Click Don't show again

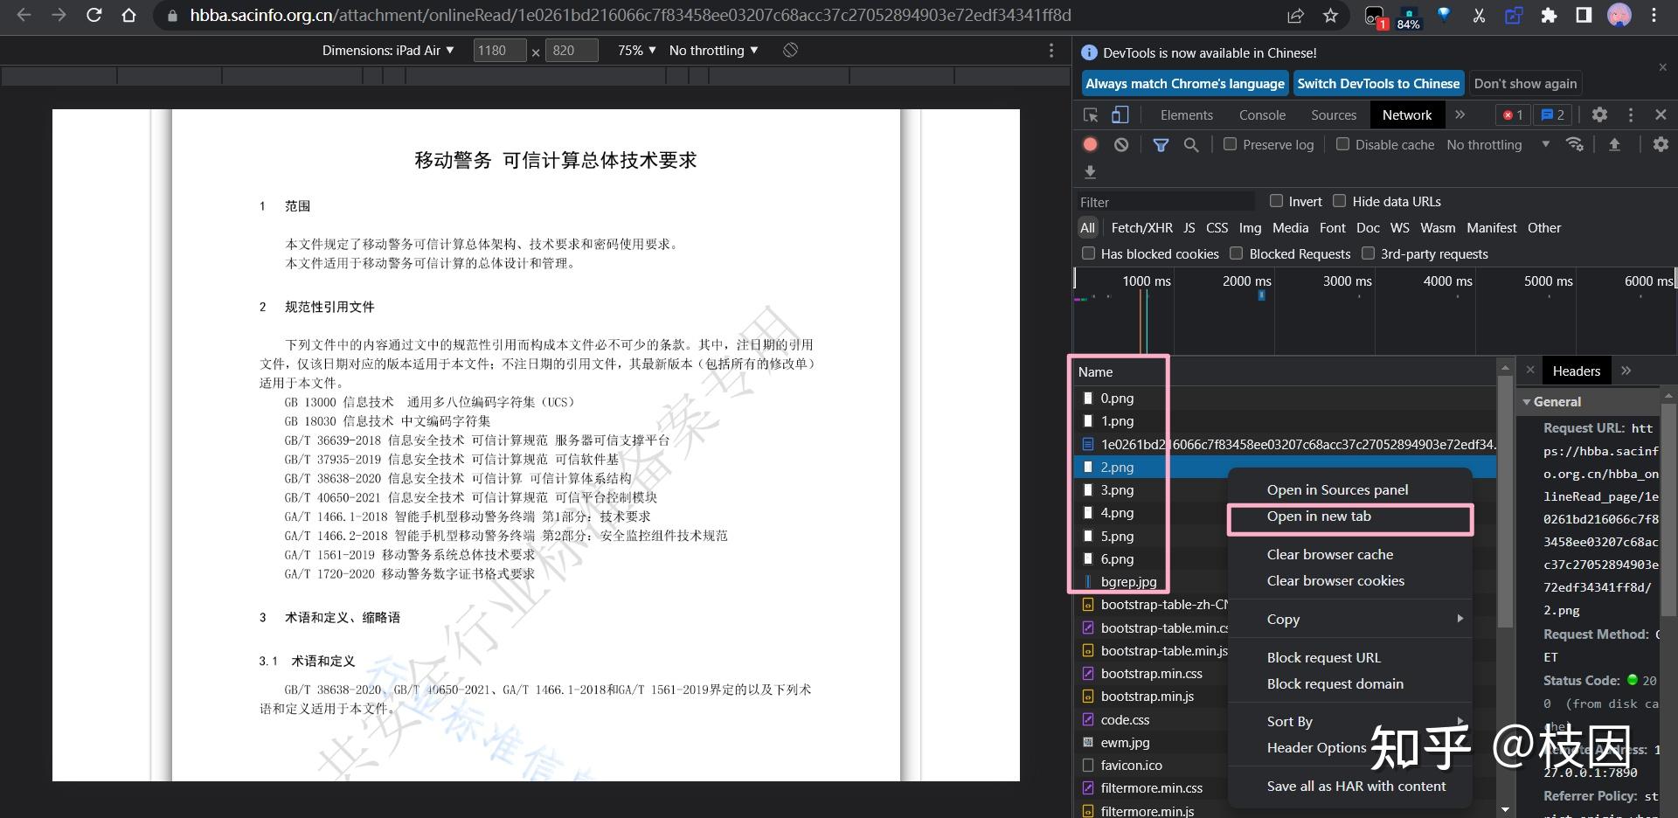(x=1525, y=83)
